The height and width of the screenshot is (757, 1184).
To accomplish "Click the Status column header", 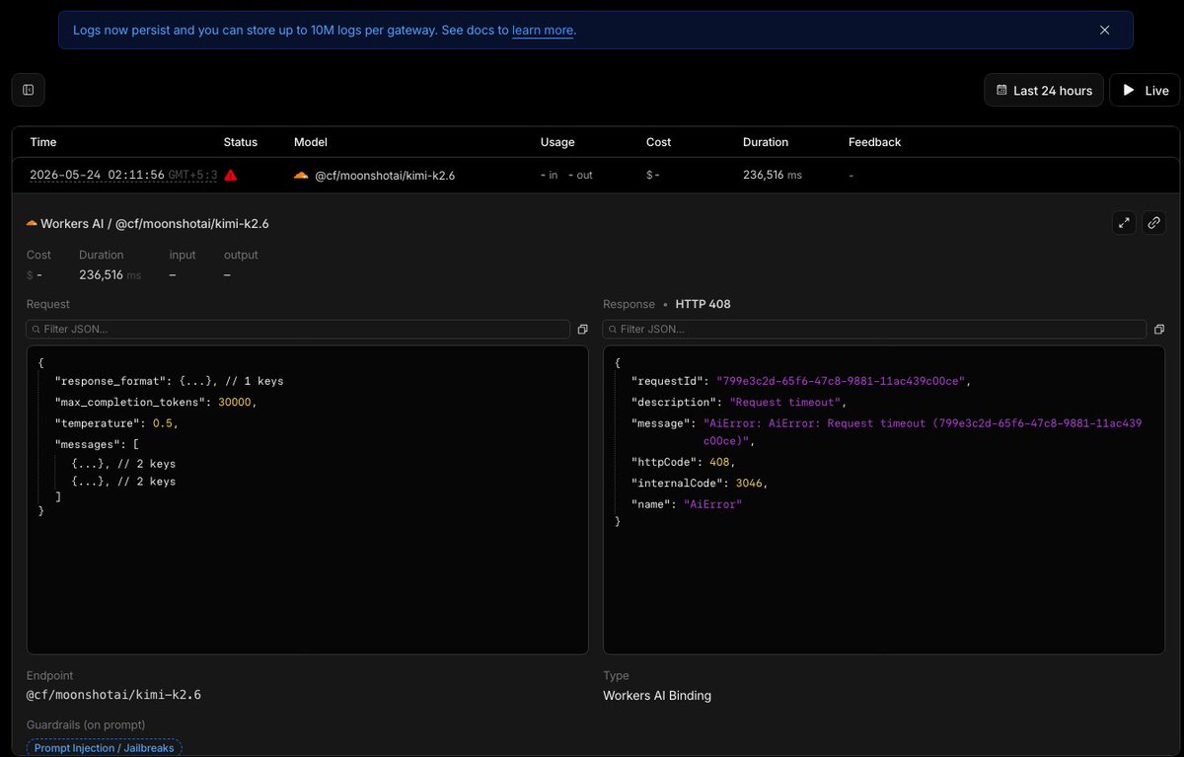I will click(241, 142).
